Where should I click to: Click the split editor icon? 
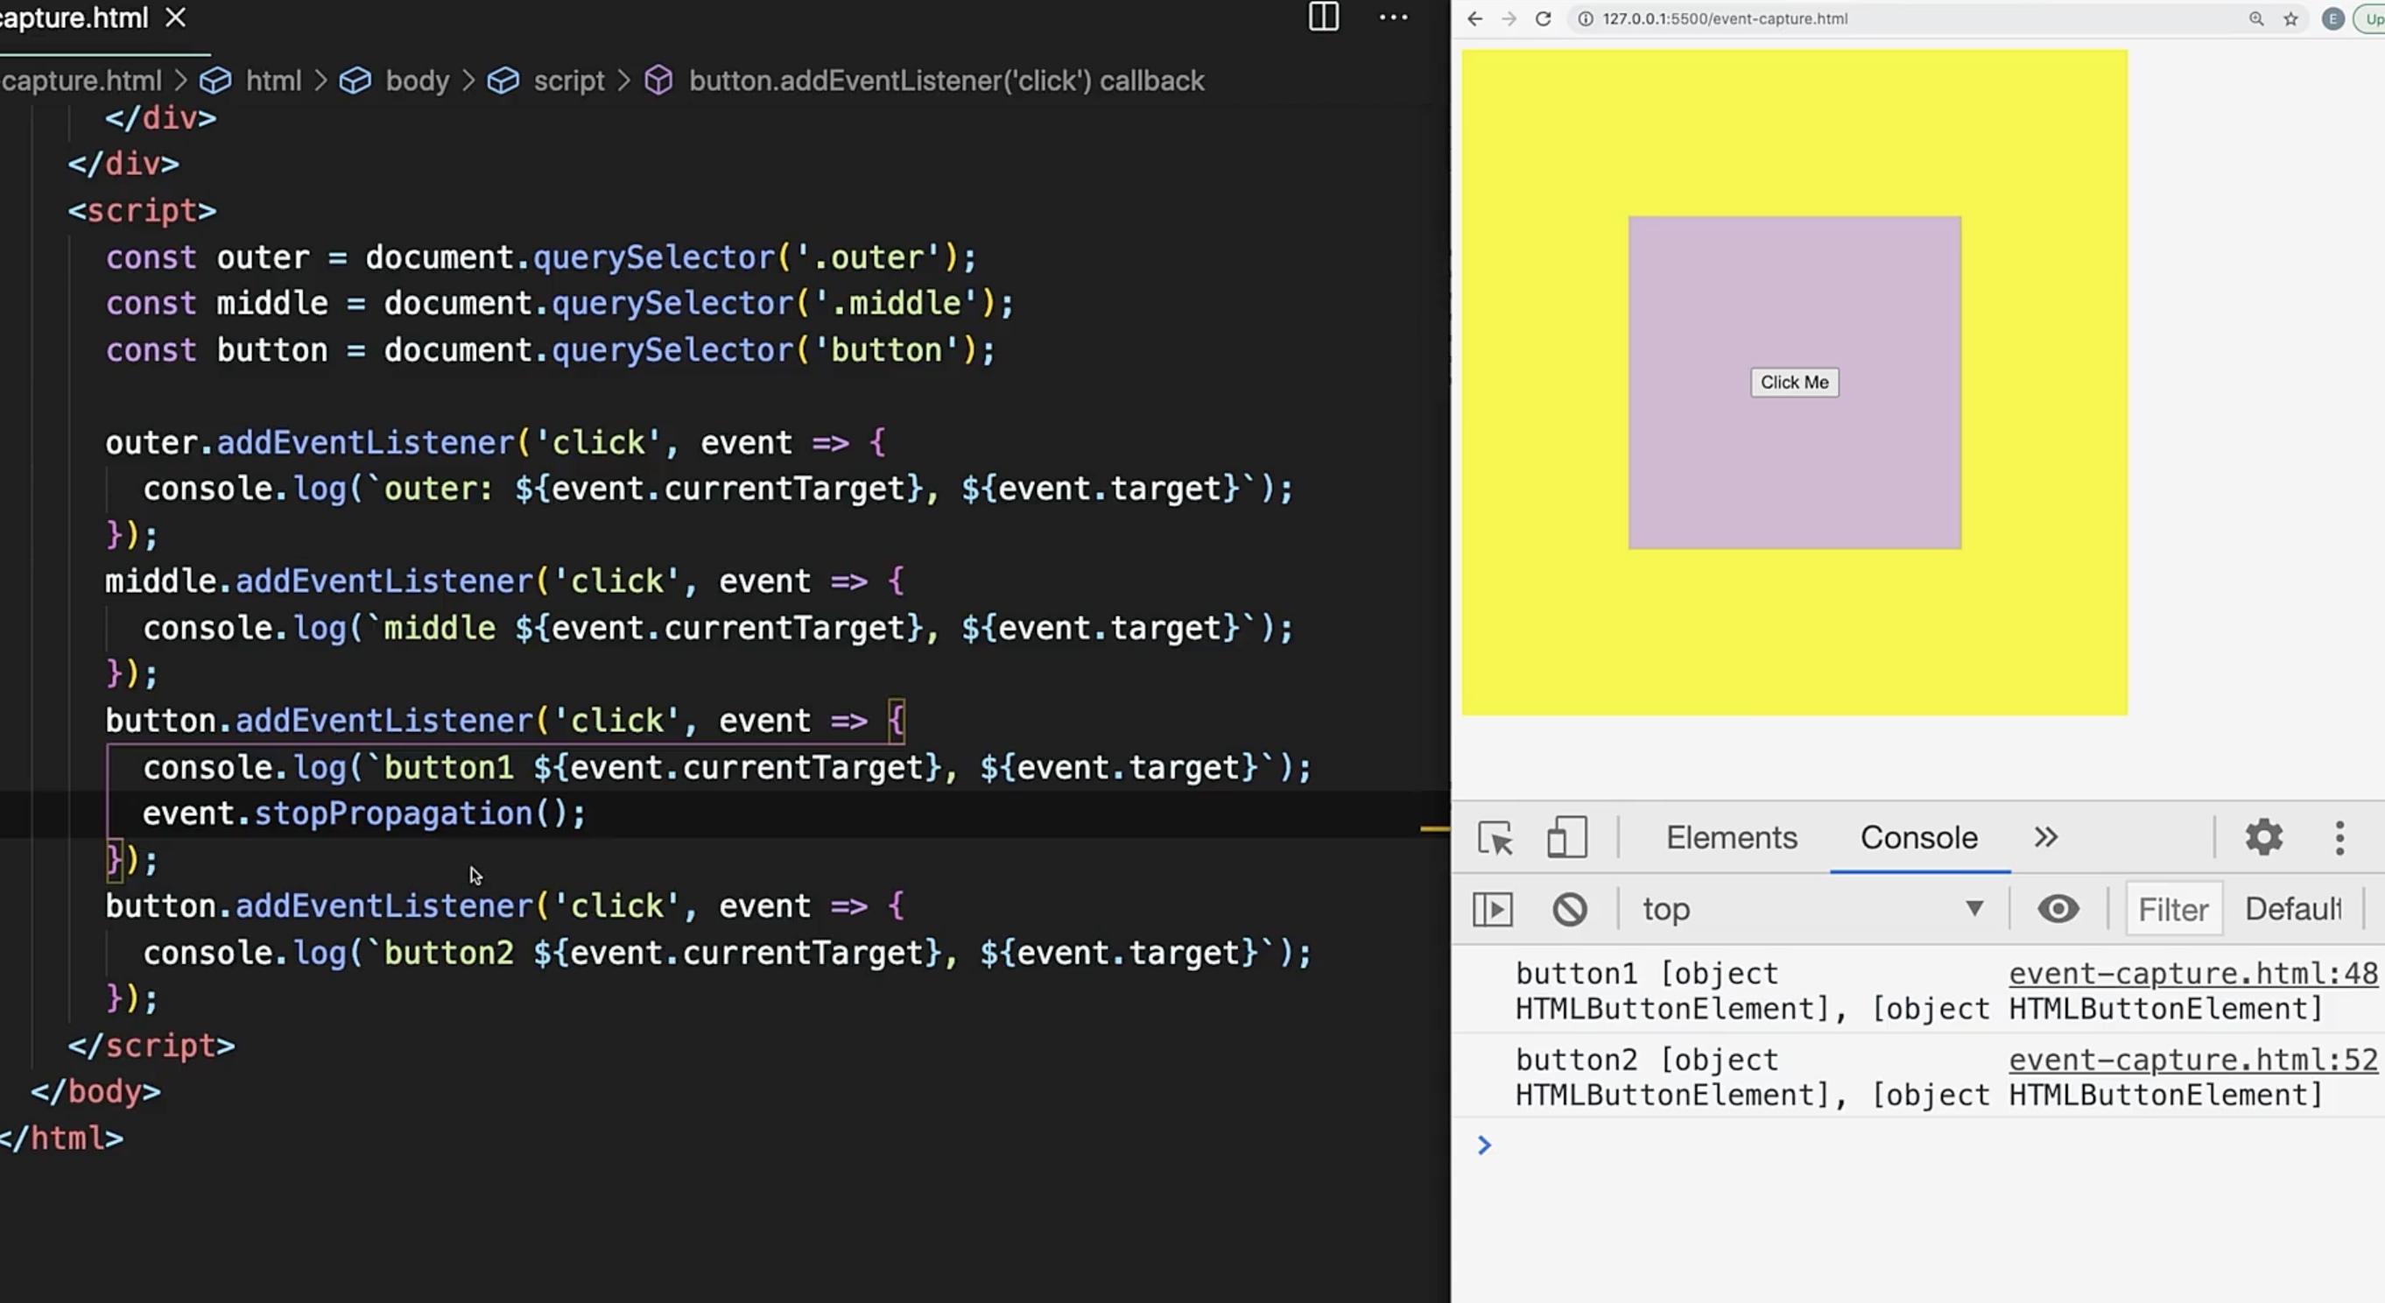pyautogui.click(x=1323, y=17)
